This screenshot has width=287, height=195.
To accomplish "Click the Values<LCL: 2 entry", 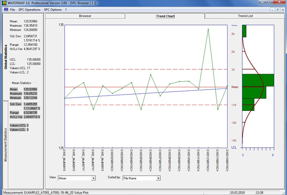I will (x=19, y=73).
